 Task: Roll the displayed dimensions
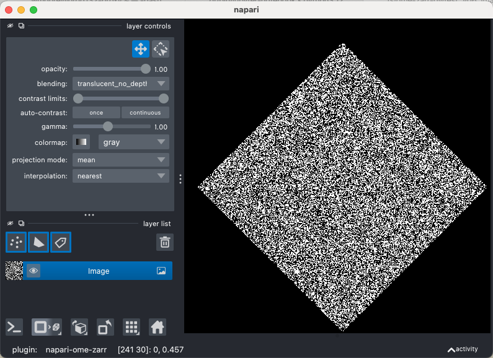(79, 327)
